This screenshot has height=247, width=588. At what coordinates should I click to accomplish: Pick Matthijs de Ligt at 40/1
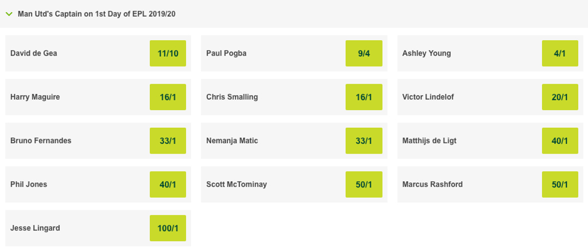pyautogui.click(x=560, y=141)
